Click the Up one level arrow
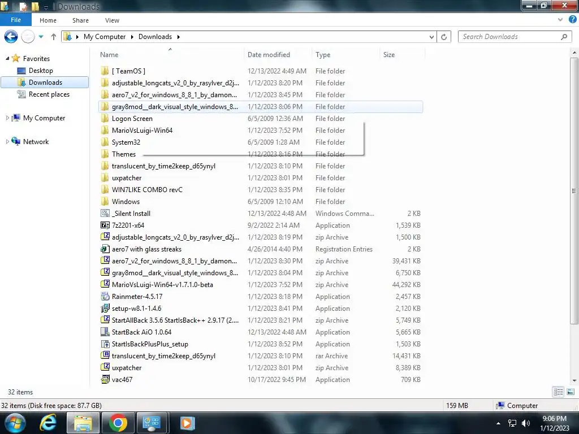 pyautogui.click(x=54, y=37)
